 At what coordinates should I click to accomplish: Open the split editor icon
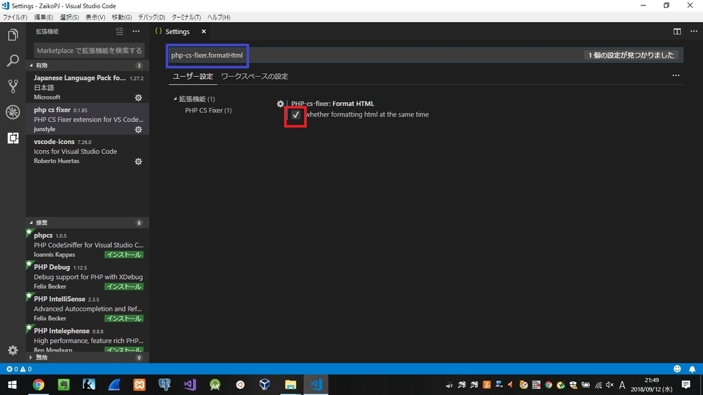pos(676,32)
